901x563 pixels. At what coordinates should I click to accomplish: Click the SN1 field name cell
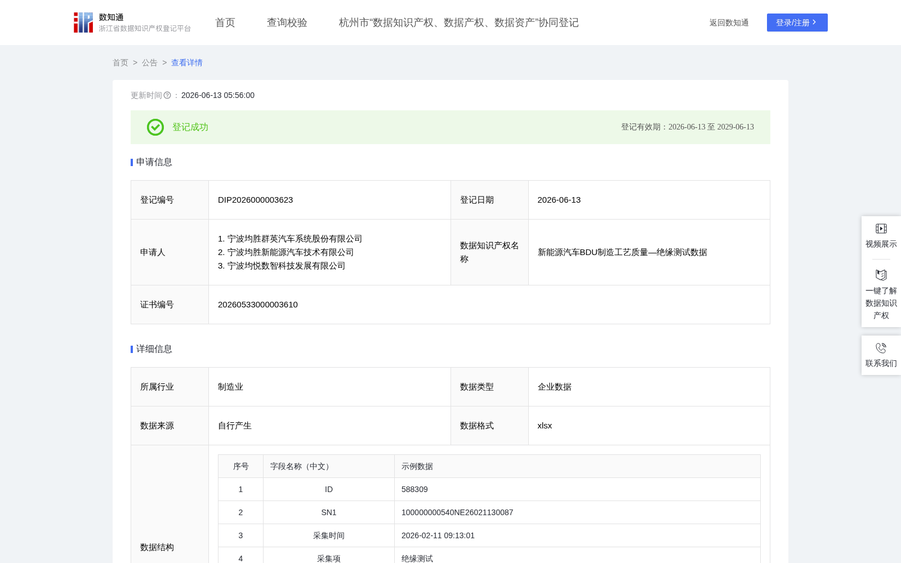pos(329,512)
